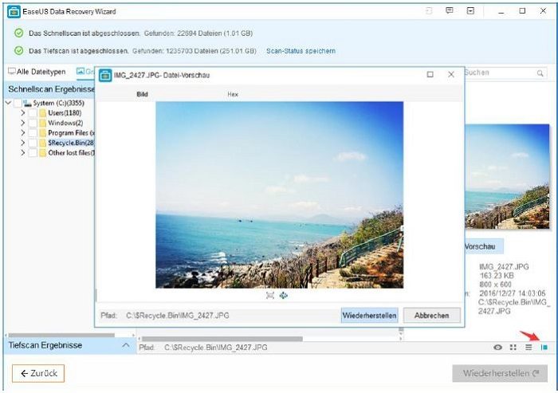Select the Alle Dateitypen filter tab
This screenshot has height=393, width=558.
pyautogui.click(x=37, y=73)
